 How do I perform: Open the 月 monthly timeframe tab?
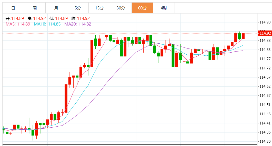[56, 8]
